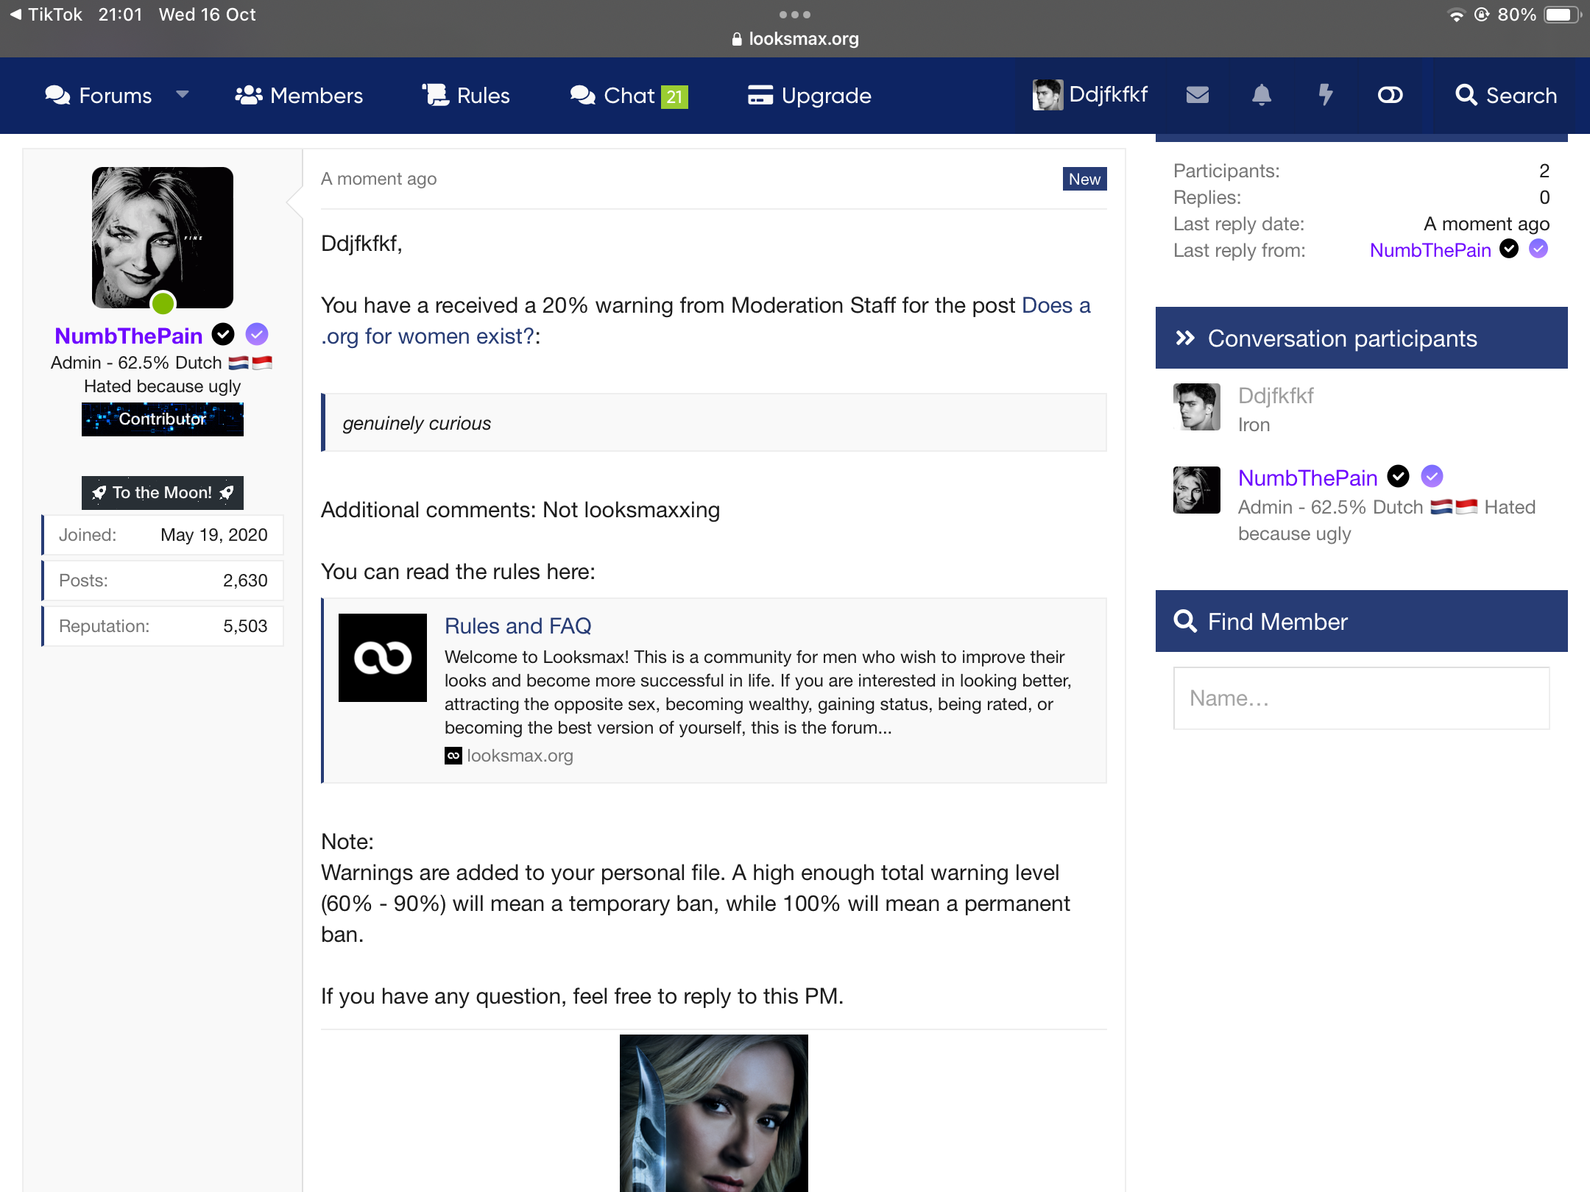This screenshot has height=1192, width=1590.
Task: Return to TikTok via back arrow
Action: click(x=16, y=14)
